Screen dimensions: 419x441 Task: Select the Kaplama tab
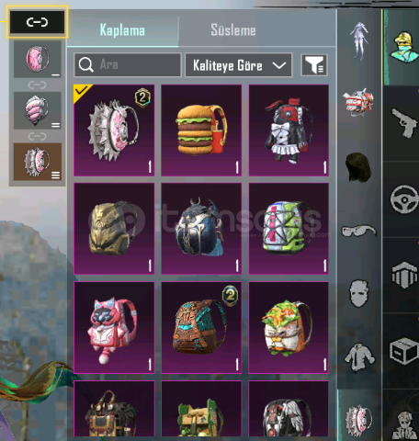122,30
